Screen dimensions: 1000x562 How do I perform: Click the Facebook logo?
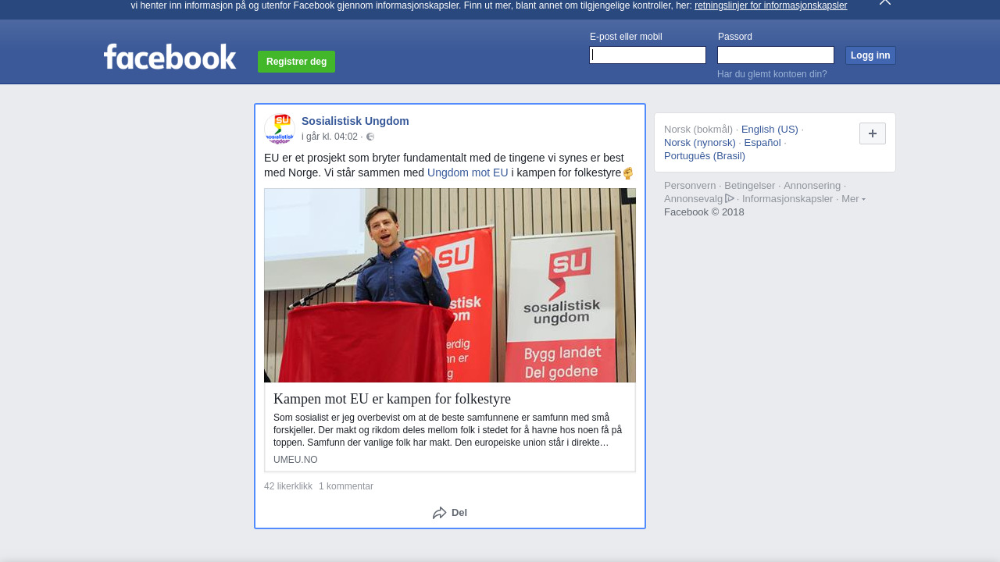pyautogui.click(x=170, y=56)
